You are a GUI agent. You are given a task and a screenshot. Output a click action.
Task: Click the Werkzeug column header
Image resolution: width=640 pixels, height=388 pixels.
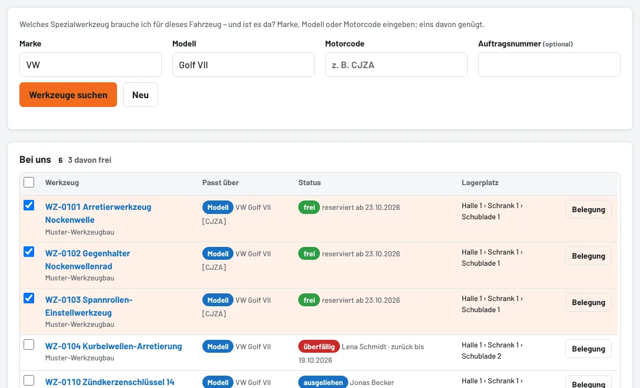(x=62, y=183)
